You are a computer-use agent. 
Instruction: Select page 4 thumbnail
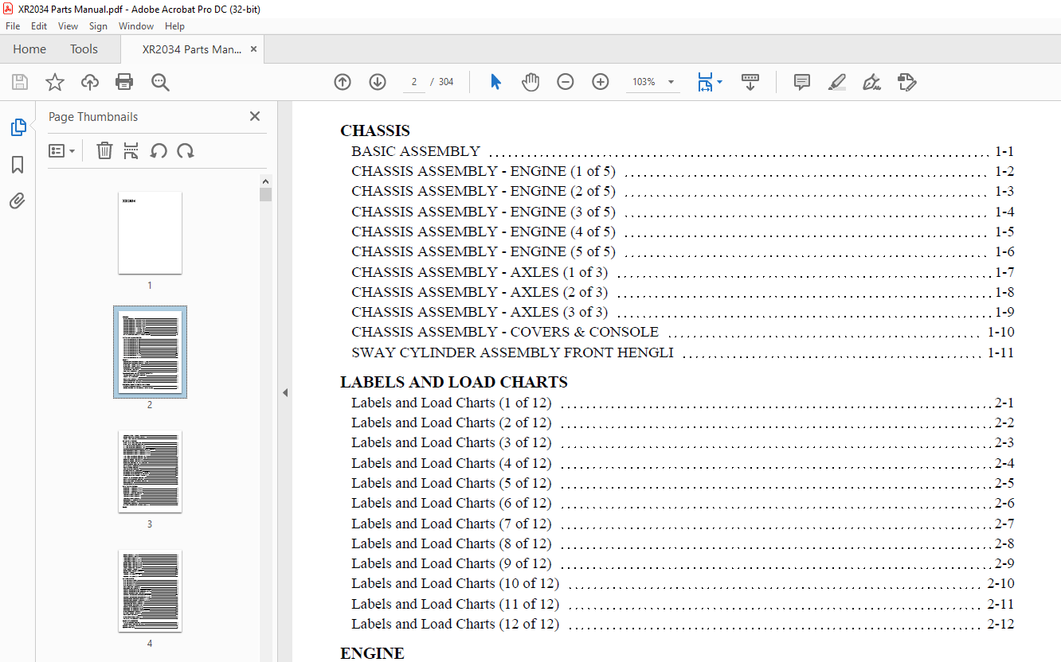pyautogui.click(x=150, y=590)
